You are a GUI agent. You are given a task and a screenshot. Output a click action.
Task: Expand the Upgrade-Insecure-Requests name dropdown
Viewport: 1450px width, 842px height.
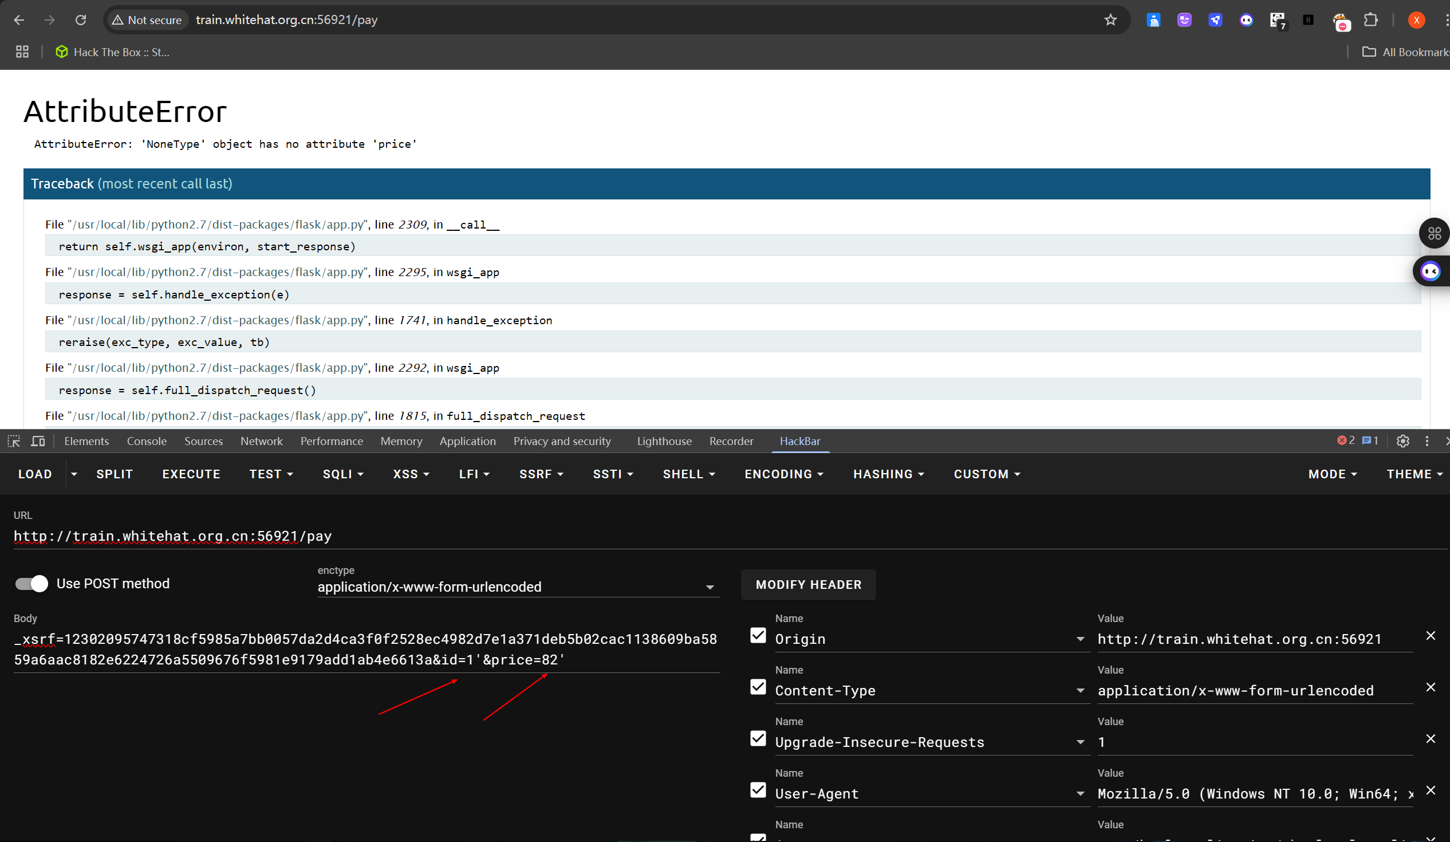point(1080,742)
